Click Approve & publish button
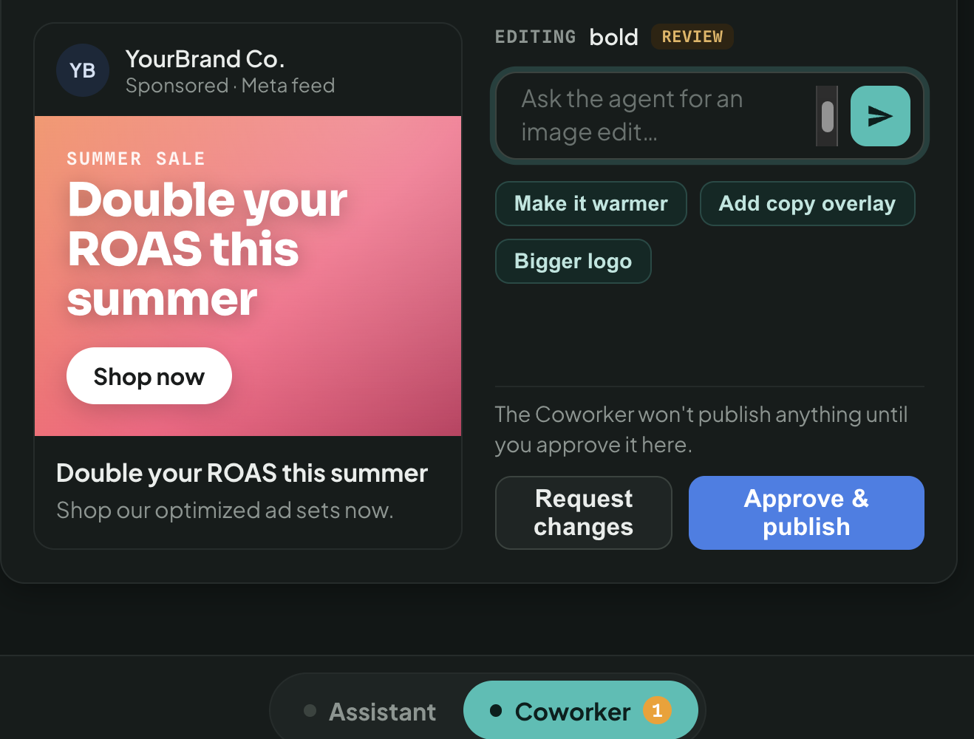 806,513
